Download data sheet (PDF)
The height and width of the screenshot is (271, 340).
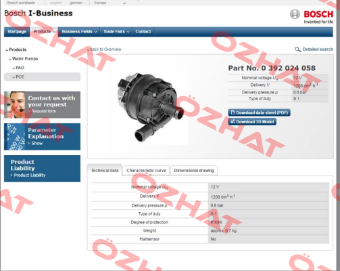259,112
